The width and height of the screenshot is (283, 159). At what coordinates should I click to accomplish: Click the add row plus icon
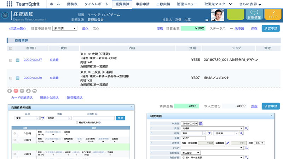tap(10, 91)
